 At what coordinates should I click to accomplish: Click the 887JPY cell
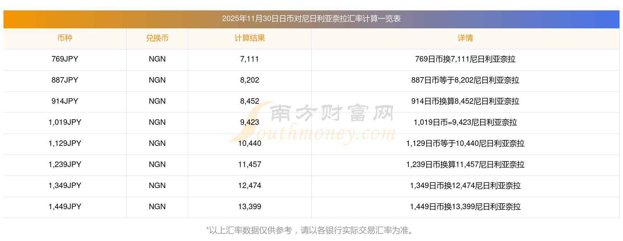coord(65,80)
